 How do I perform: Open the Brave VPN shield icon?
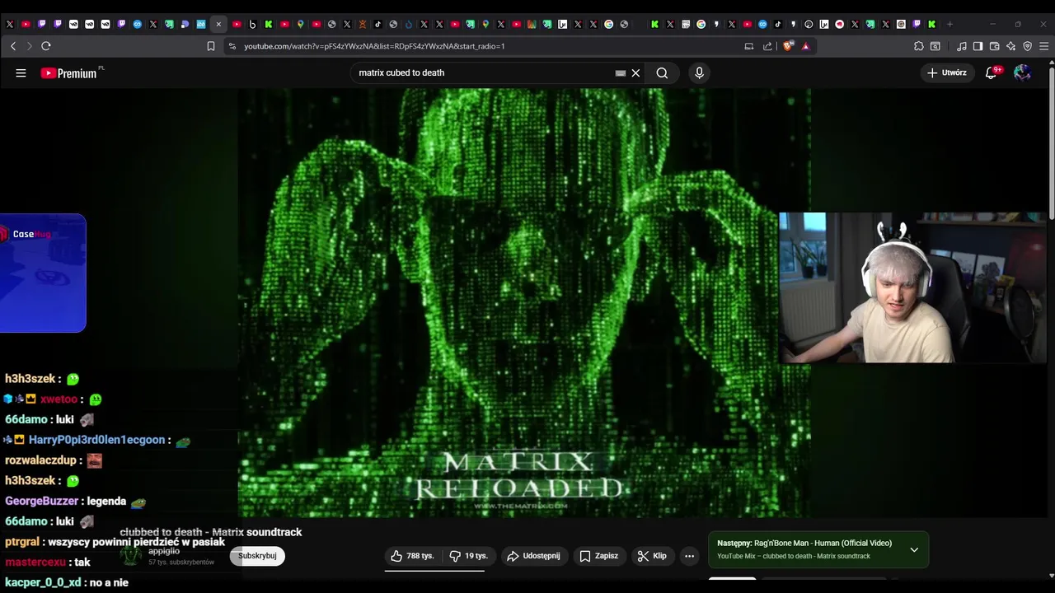(1028, 46)
